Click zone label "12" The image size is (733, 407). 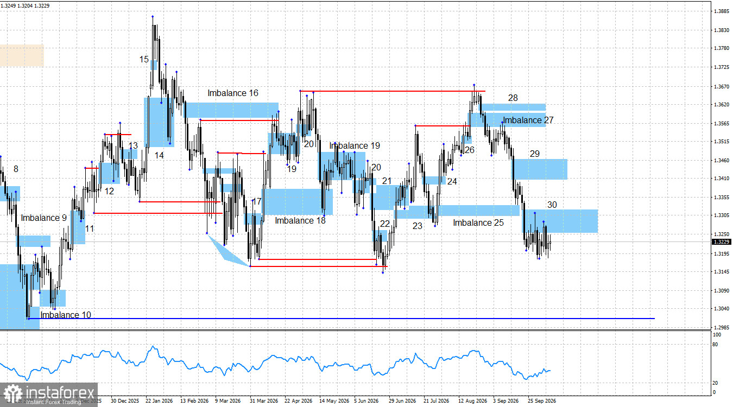coord(110,192)
